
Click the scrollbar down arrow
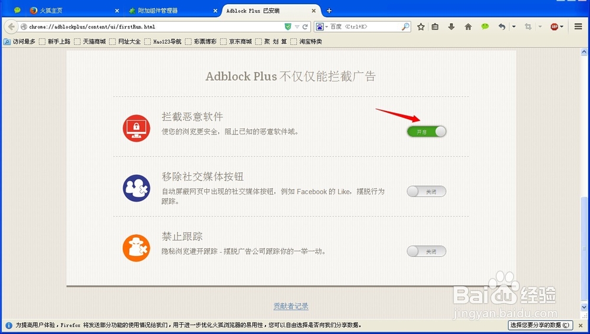point(584,307)
